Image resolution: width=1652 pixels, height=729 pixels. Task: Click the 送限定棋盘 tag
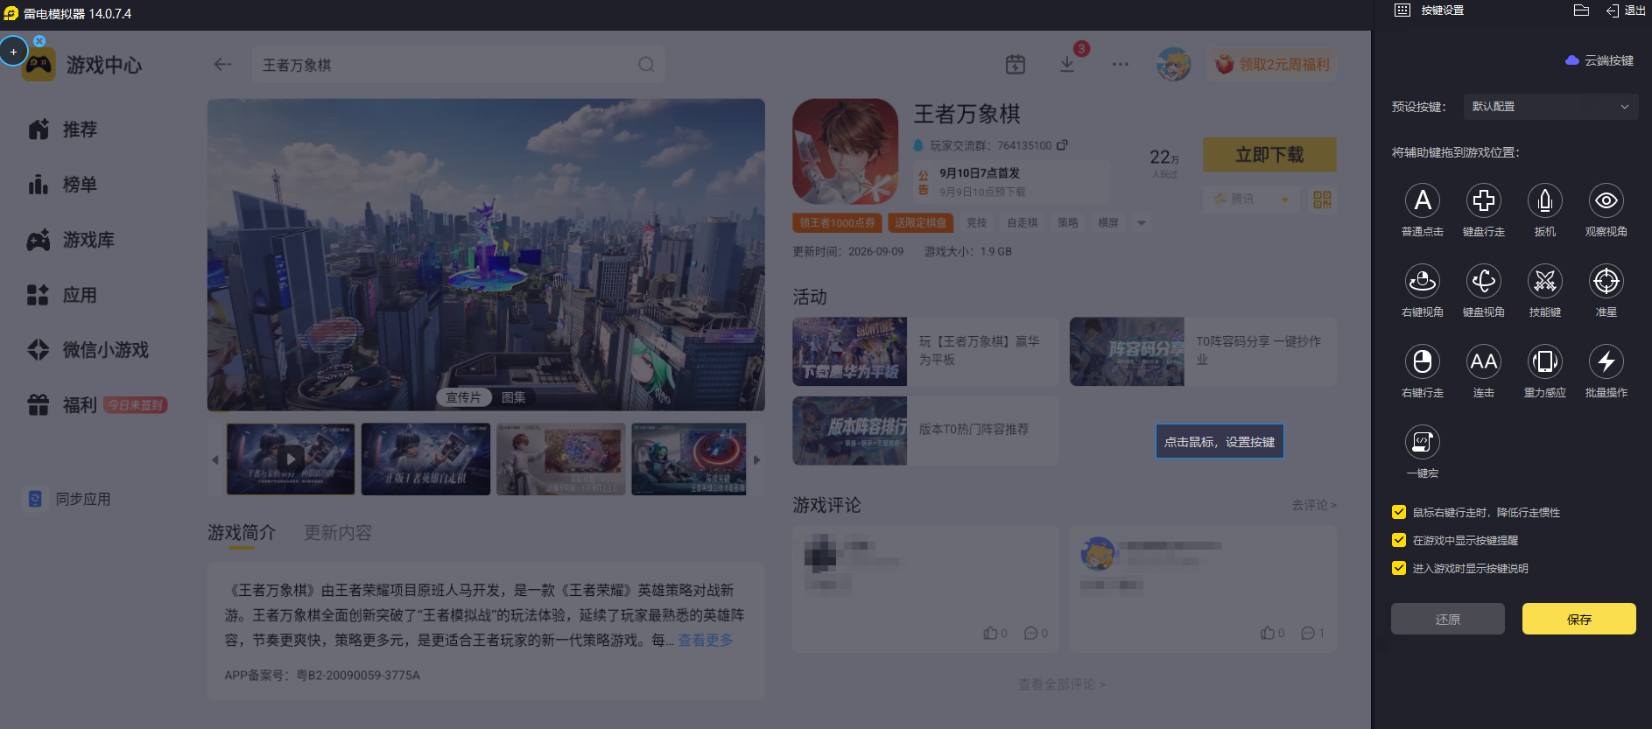[920, 223]
